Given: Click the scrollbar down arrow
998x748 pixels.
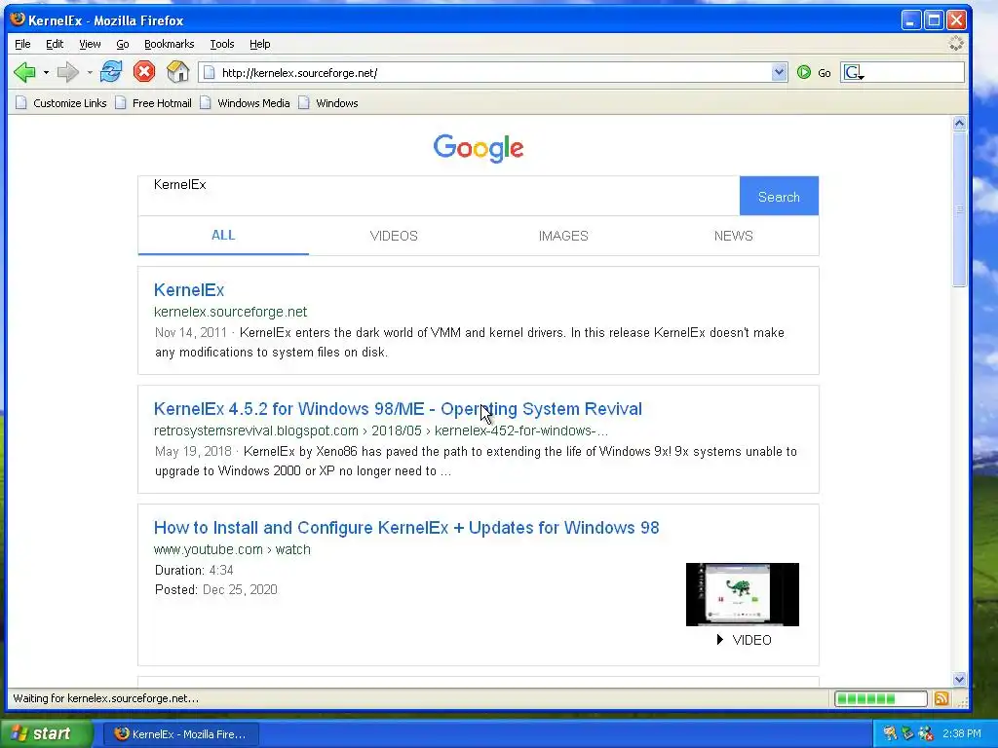Looking at the screenshot, I should point(959,679).
